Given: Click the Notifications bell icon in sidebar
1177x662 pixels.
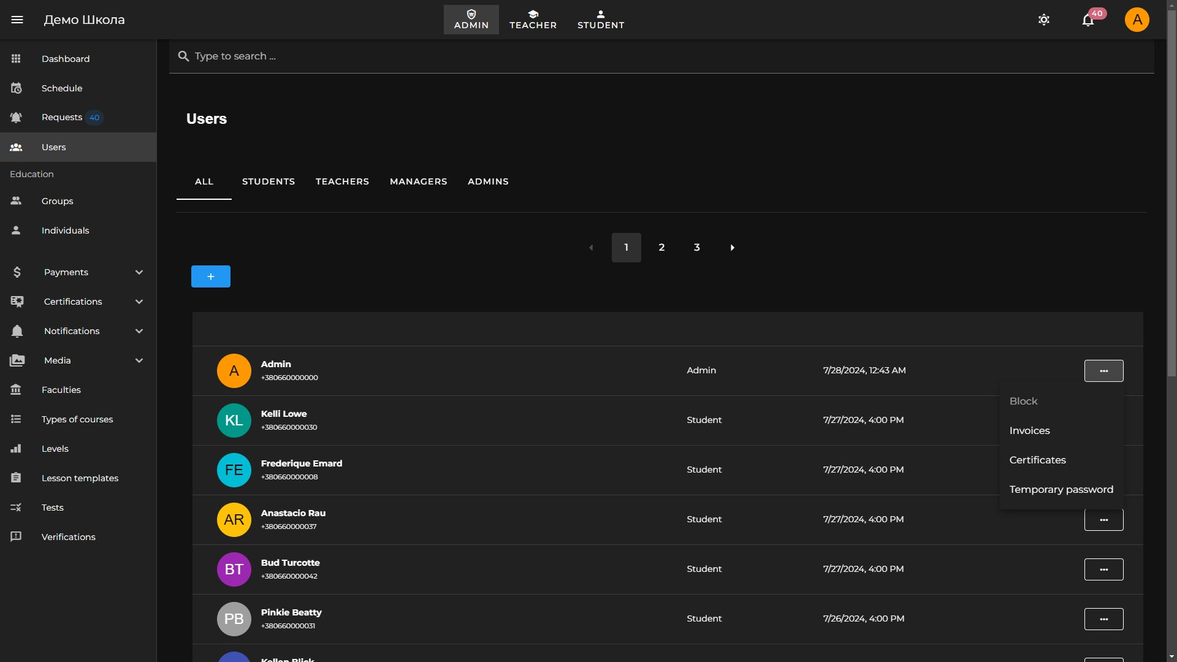Looking at the screenshot, I should (x=17, y=331).
